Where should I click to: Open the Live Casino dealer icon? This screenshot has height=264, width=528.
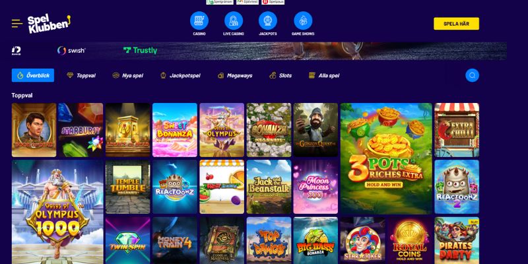234,20
